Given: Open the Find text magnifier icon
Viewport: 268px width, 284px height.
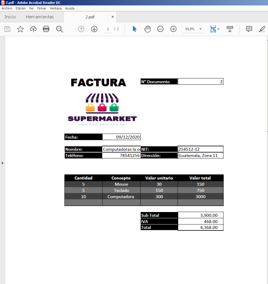Looking at the screenshot, I should (59, 29).
